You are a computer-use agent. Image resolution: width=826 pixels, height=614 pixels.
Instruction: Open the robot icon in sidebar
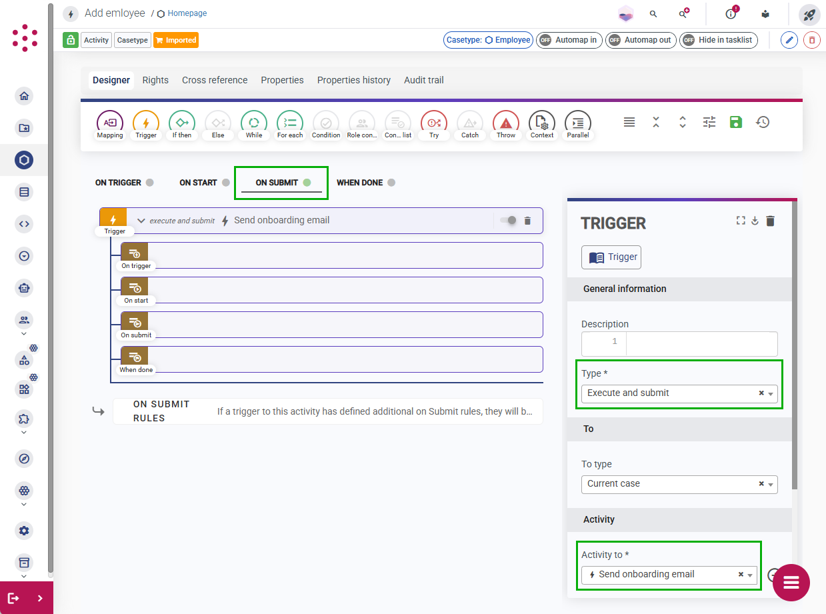[x=24, y=288]
